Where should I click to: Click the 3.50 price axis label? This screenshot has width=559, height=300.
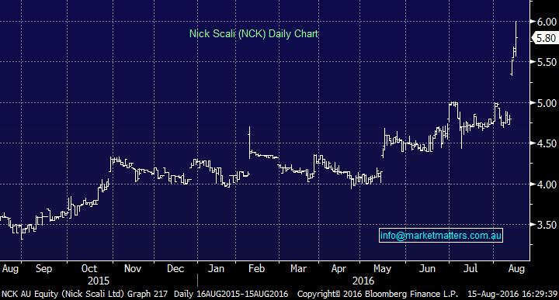click(547, 225)
